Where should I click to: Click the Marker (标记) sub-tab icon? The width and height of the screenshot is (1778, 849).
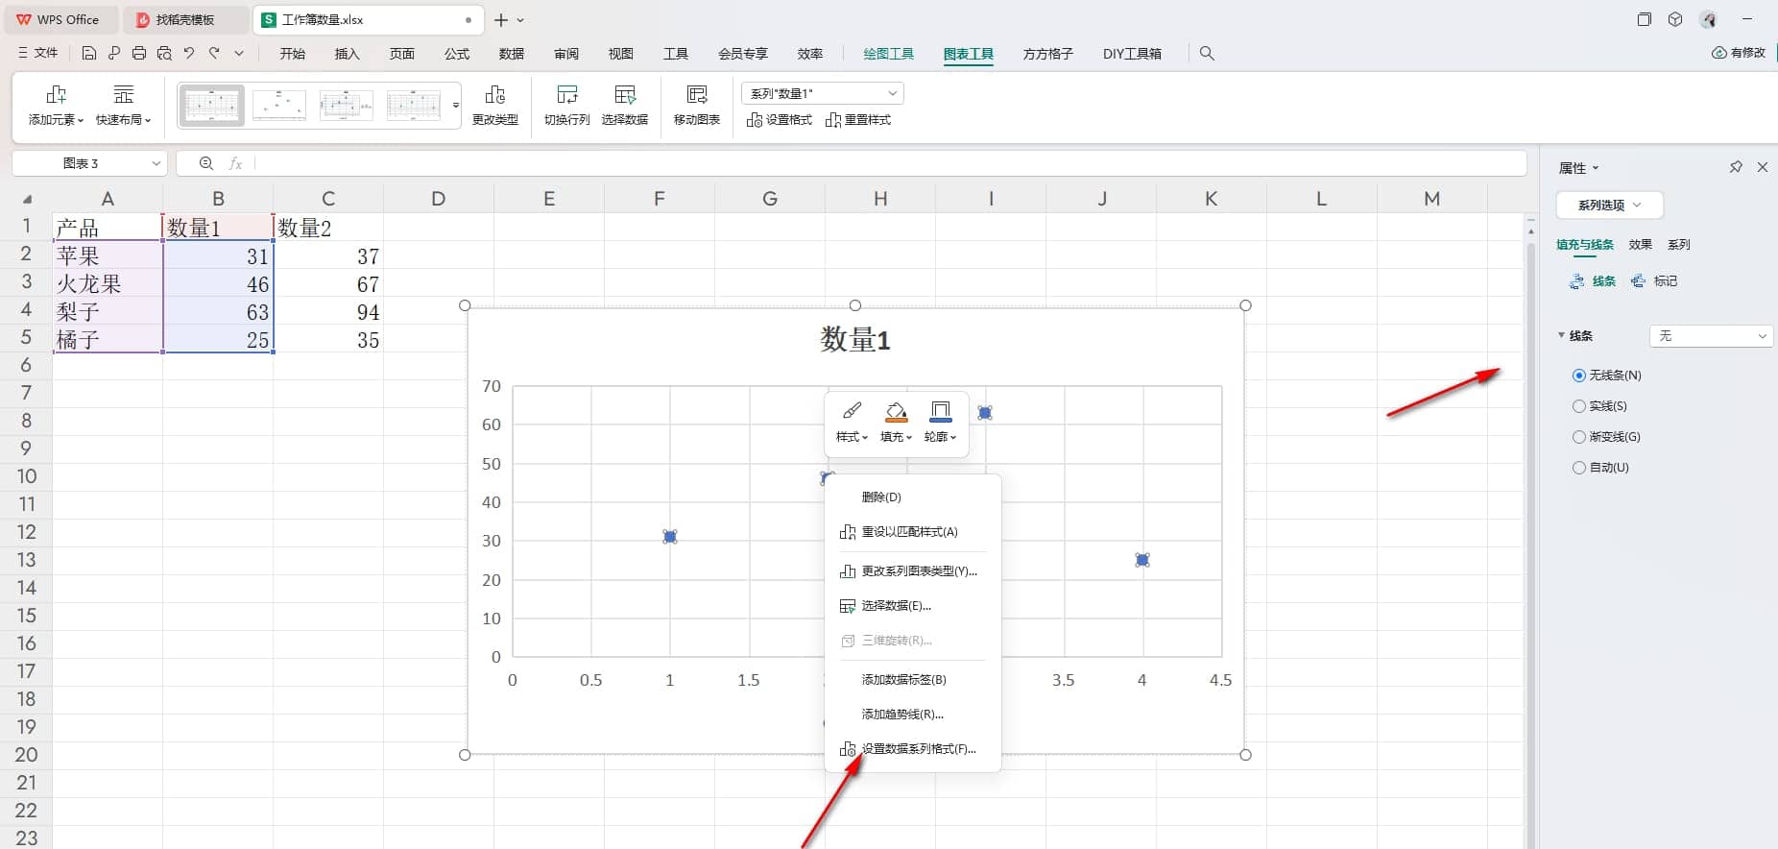[1639, 281]
